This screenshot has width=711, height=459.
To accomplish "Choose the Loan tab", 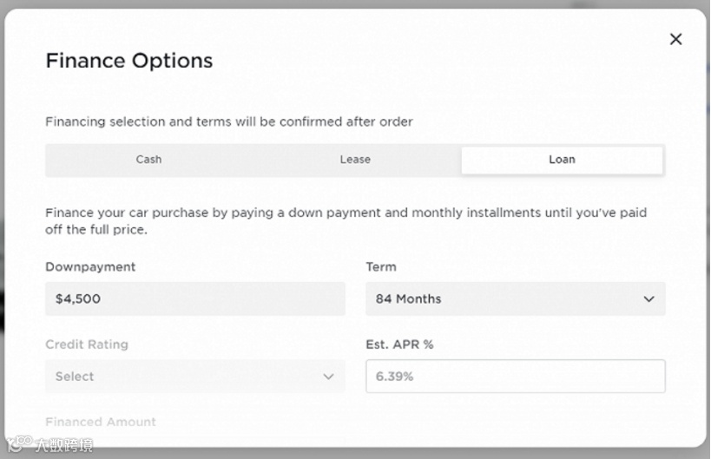I will (562, 160).
